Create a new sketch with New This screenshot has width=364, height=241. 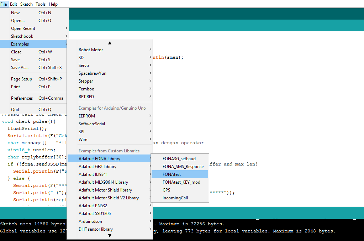(15, 12)
